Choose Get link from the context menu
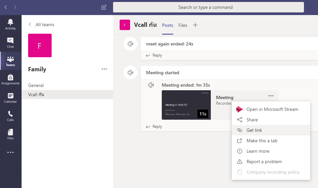The width and height of the screenshot is (318, 188). pyautogui.click(x=271, y=130)
